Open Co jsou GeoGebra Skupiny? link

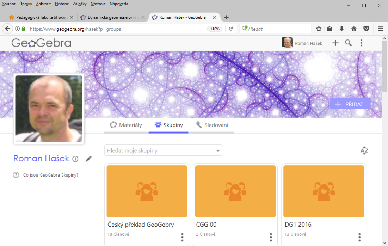pos(51,175)
